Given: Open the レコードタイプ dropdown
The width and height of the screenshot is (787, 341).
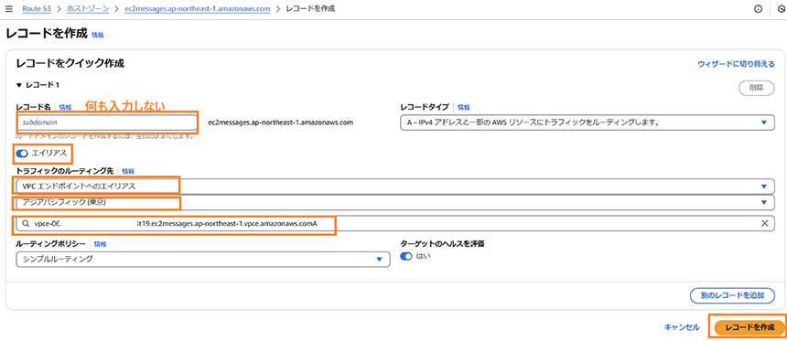Looking at the screenshot, I should click(x=588, y=123).
